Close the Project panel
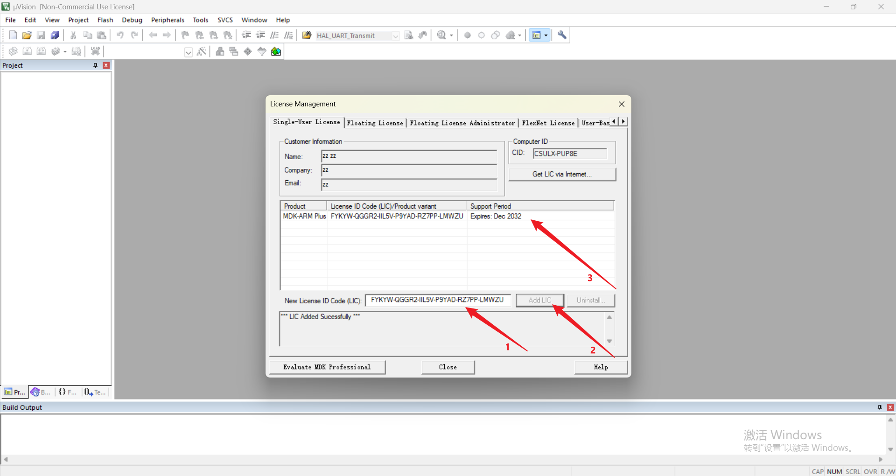896x476 pixels. [106, 65]
